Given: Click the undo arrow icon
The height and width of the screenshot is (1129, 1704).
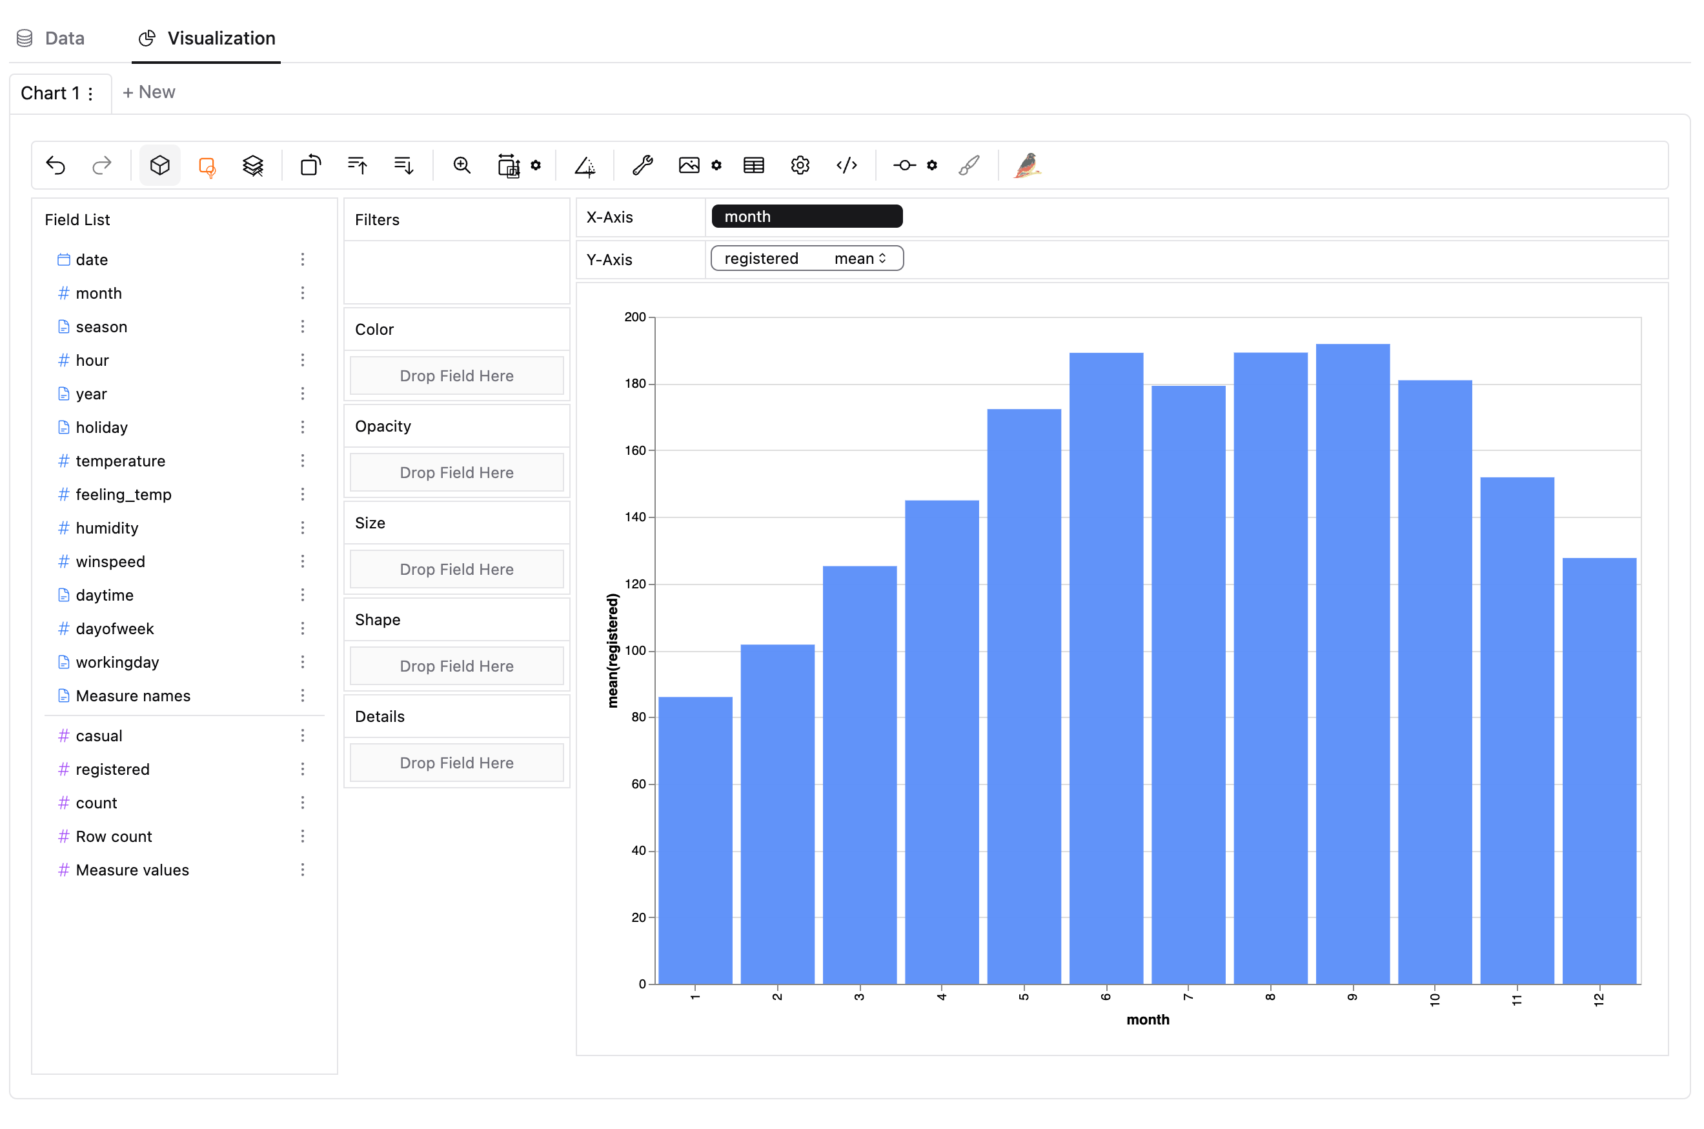Looking at the screenshot, I should pyautogui.click(x=56, y=166).
